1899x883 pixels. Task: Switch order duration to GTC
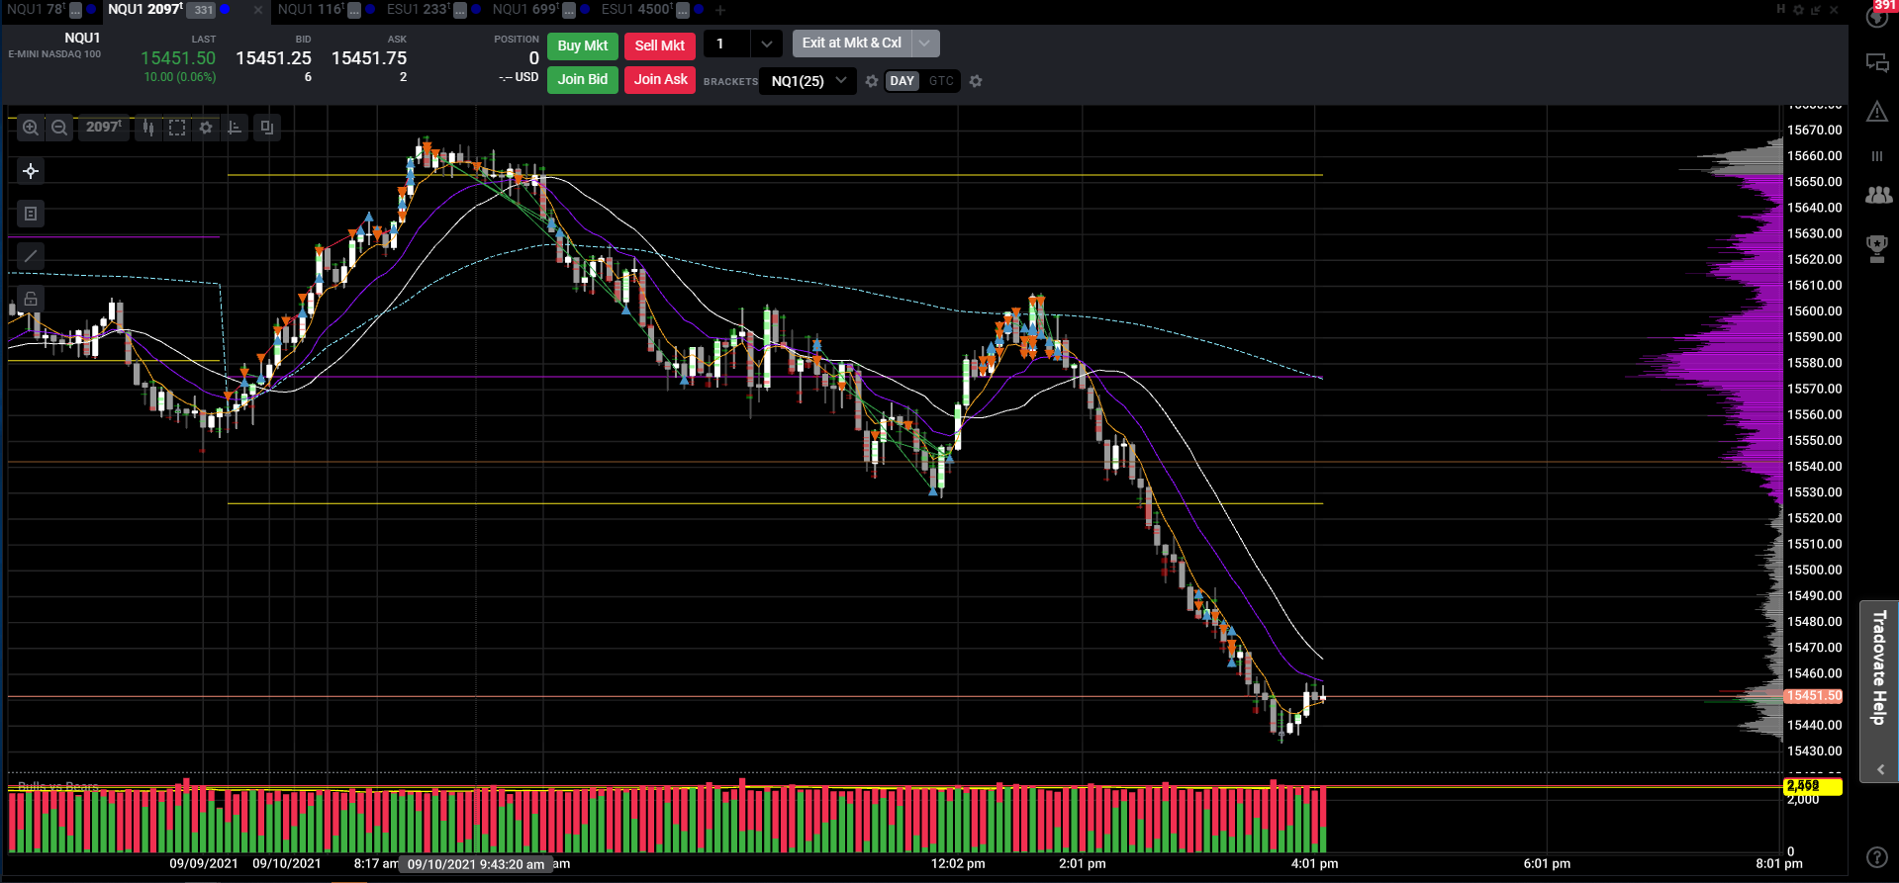click(941, 81)
